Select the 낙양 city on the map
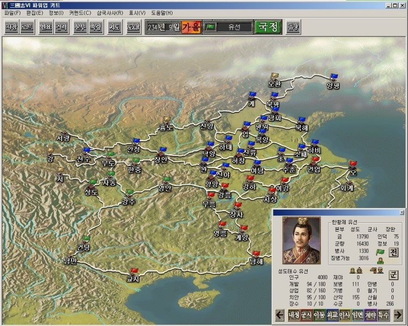This screenshot has width=408, height=326. [x=208, y=149]
